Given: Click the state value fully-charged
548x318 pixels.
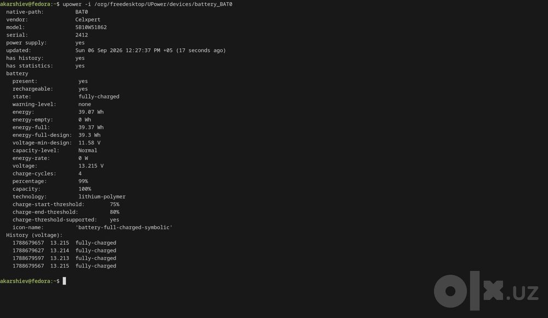Looking at the screenshot, I should (99, 96).
